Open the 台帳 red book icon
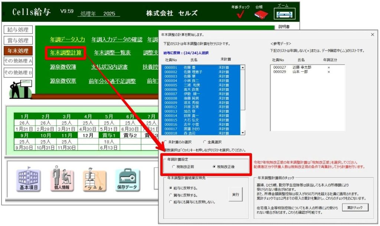 pos(261,14)
